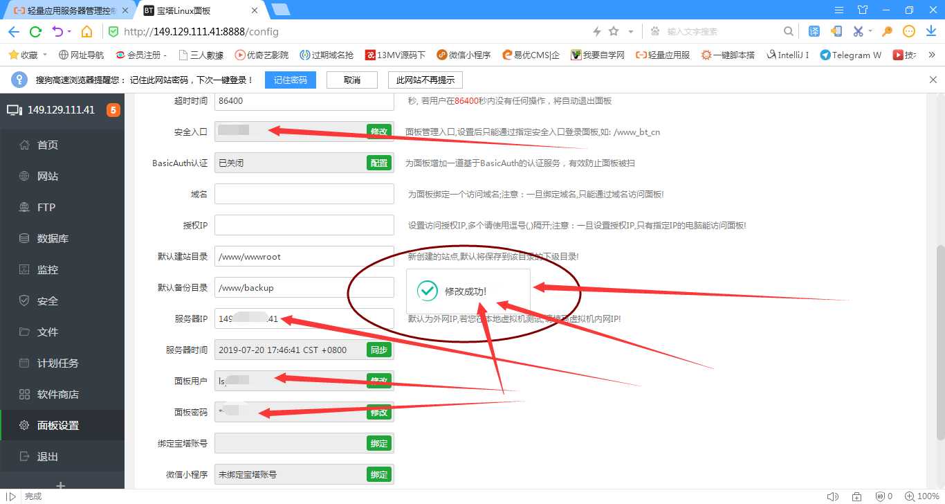The height and width of the screenshot is (504, 945).
Task: Click 退出 to log out of the panel
Action: point(62,456)
